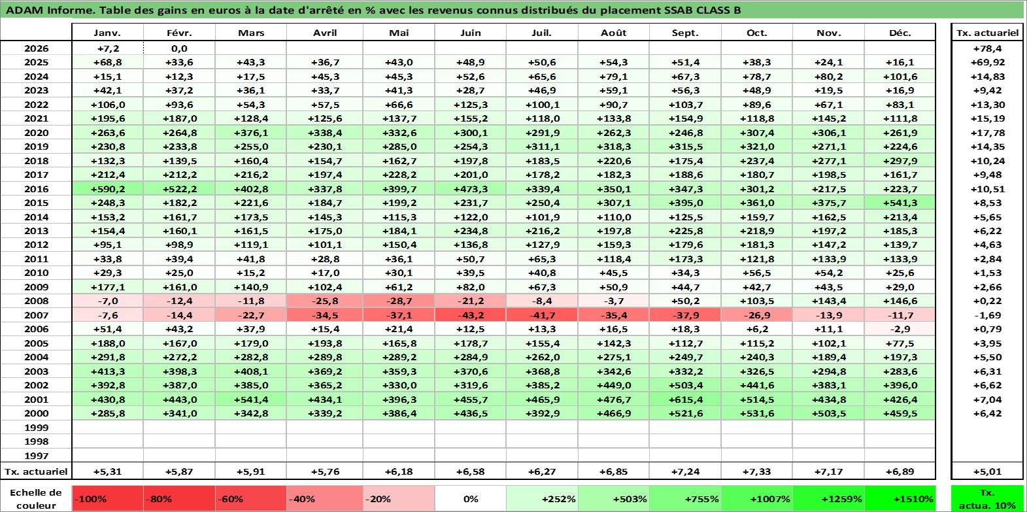Click the +173,3 cell for September 2011
1027x512 pixels.
pyautogui.click(x=685, y=259)
